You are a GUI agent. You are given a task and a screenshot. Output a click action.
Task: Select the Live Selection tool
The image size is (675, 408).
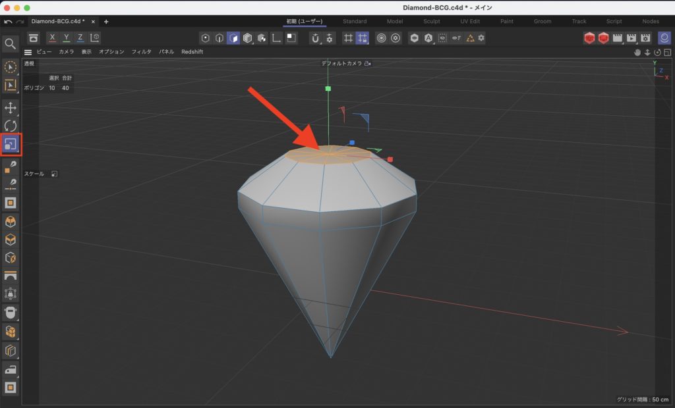tap(9, 68)
